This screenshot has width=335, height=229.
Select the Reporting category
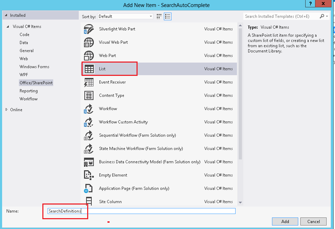(x=29, y=91)
